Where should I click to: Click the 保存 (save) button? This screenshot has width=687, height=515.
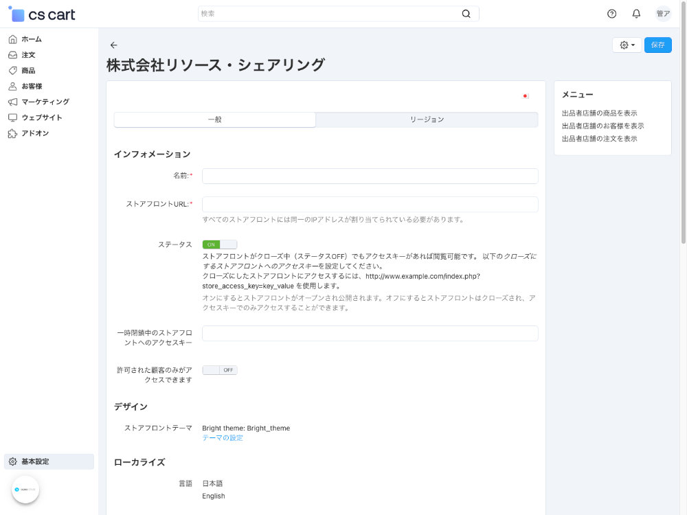[x=657, y=44]
